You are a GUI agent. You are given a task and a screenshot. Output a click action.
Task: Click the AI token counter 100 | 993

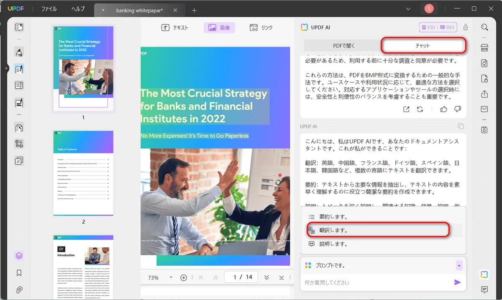tap(438, 28)
